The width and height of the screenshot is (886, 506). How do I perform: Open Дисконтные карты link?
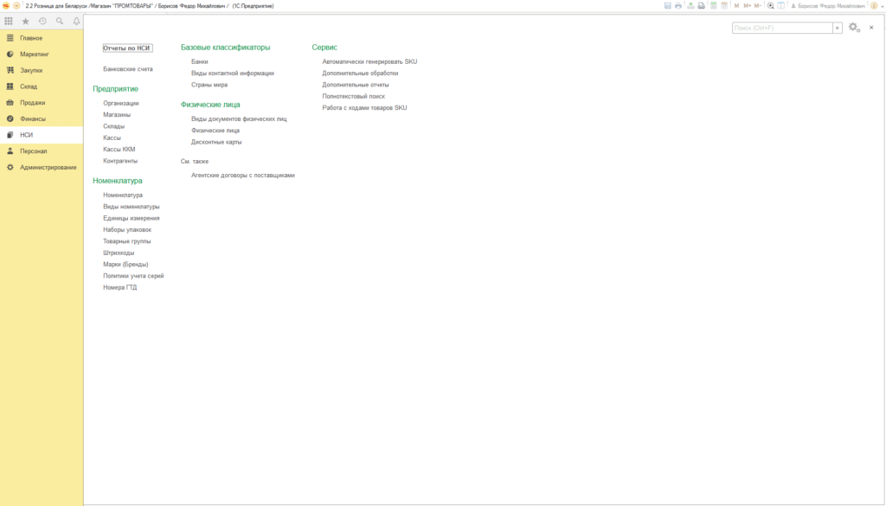point(216,142)
